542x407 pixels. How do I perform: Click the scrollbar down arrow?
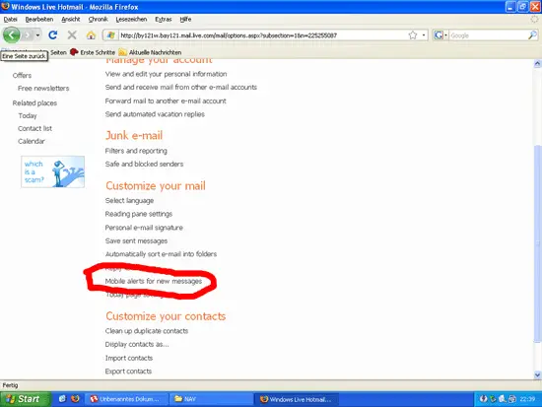tap(537, 374)
